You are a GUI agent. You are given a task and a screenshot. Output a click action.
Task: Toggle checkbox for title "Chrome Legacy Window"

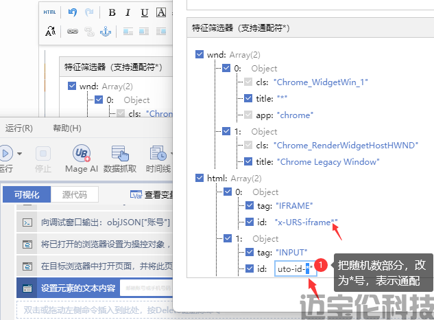(x=249, y=161)
